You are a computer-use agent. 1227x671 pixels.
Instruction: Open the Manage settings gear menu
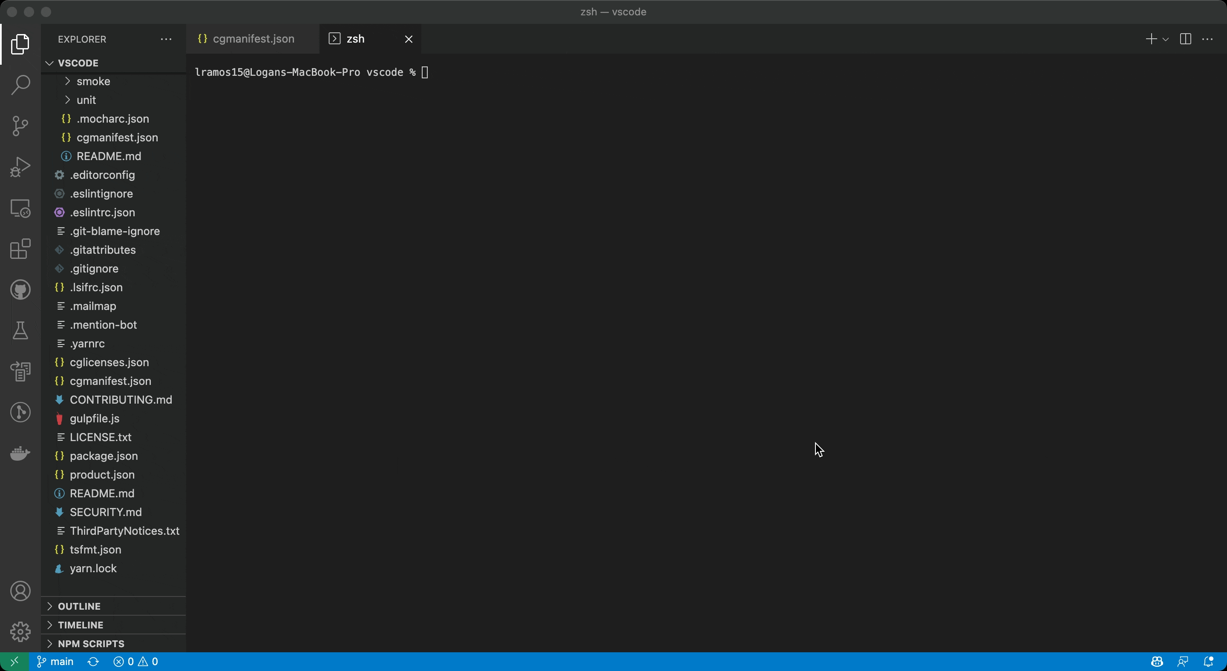20,631
